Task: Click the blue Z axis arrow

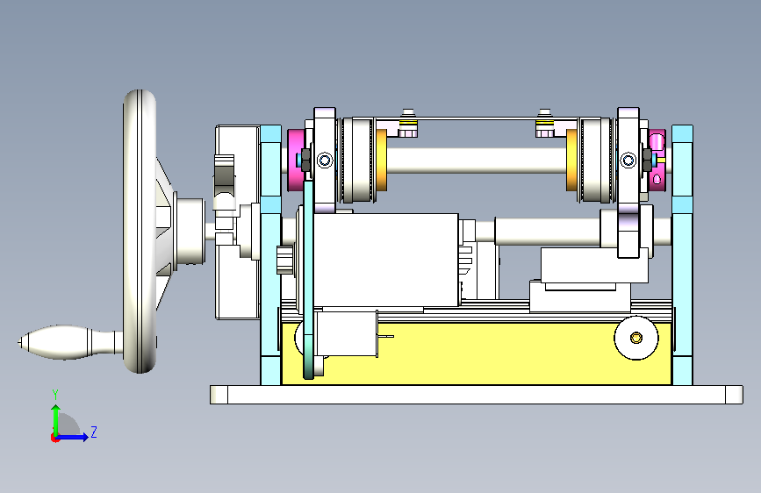Action: [x=73, y=437]
